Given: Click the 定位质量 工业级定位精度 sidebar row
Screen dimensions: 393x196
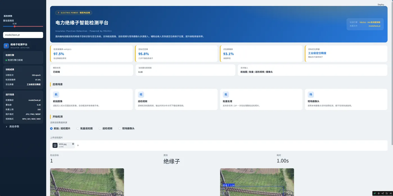Looking at the screenshot, I should point(23,84).
